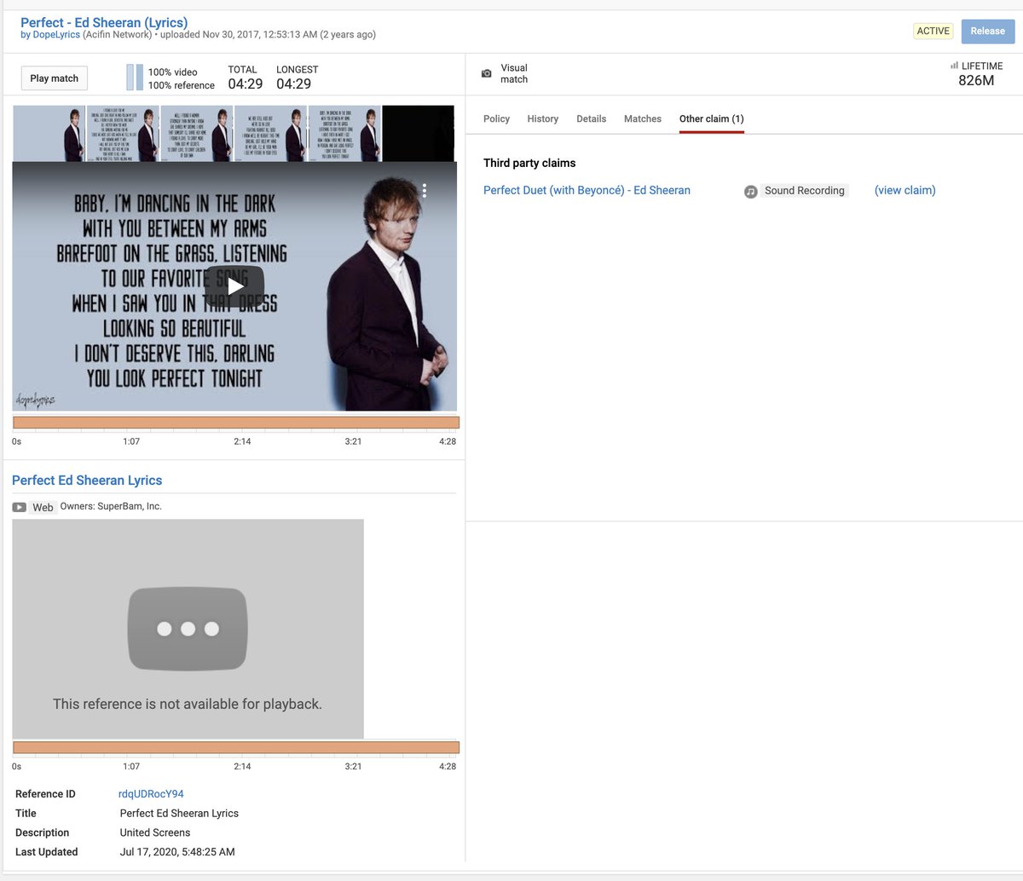Open the Matches tab

642,118
